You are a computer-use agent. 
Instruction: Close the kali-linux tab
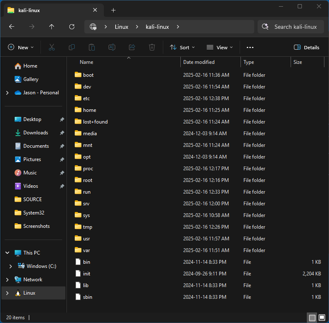tap(95, 10)
